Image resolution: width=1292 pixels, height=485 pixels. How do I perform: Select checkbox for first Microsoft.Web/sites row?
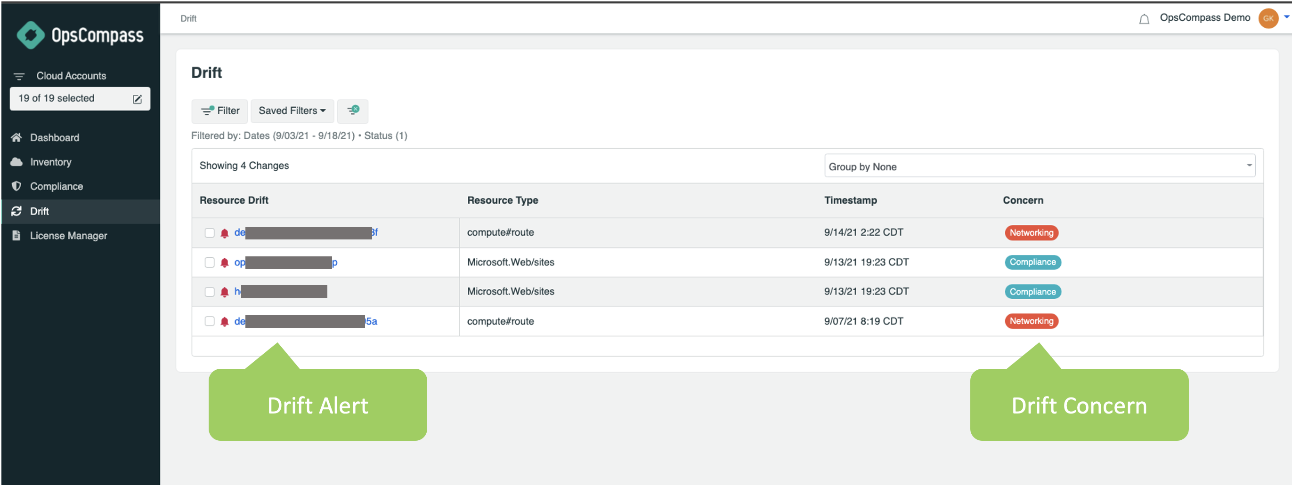(210, 262)
